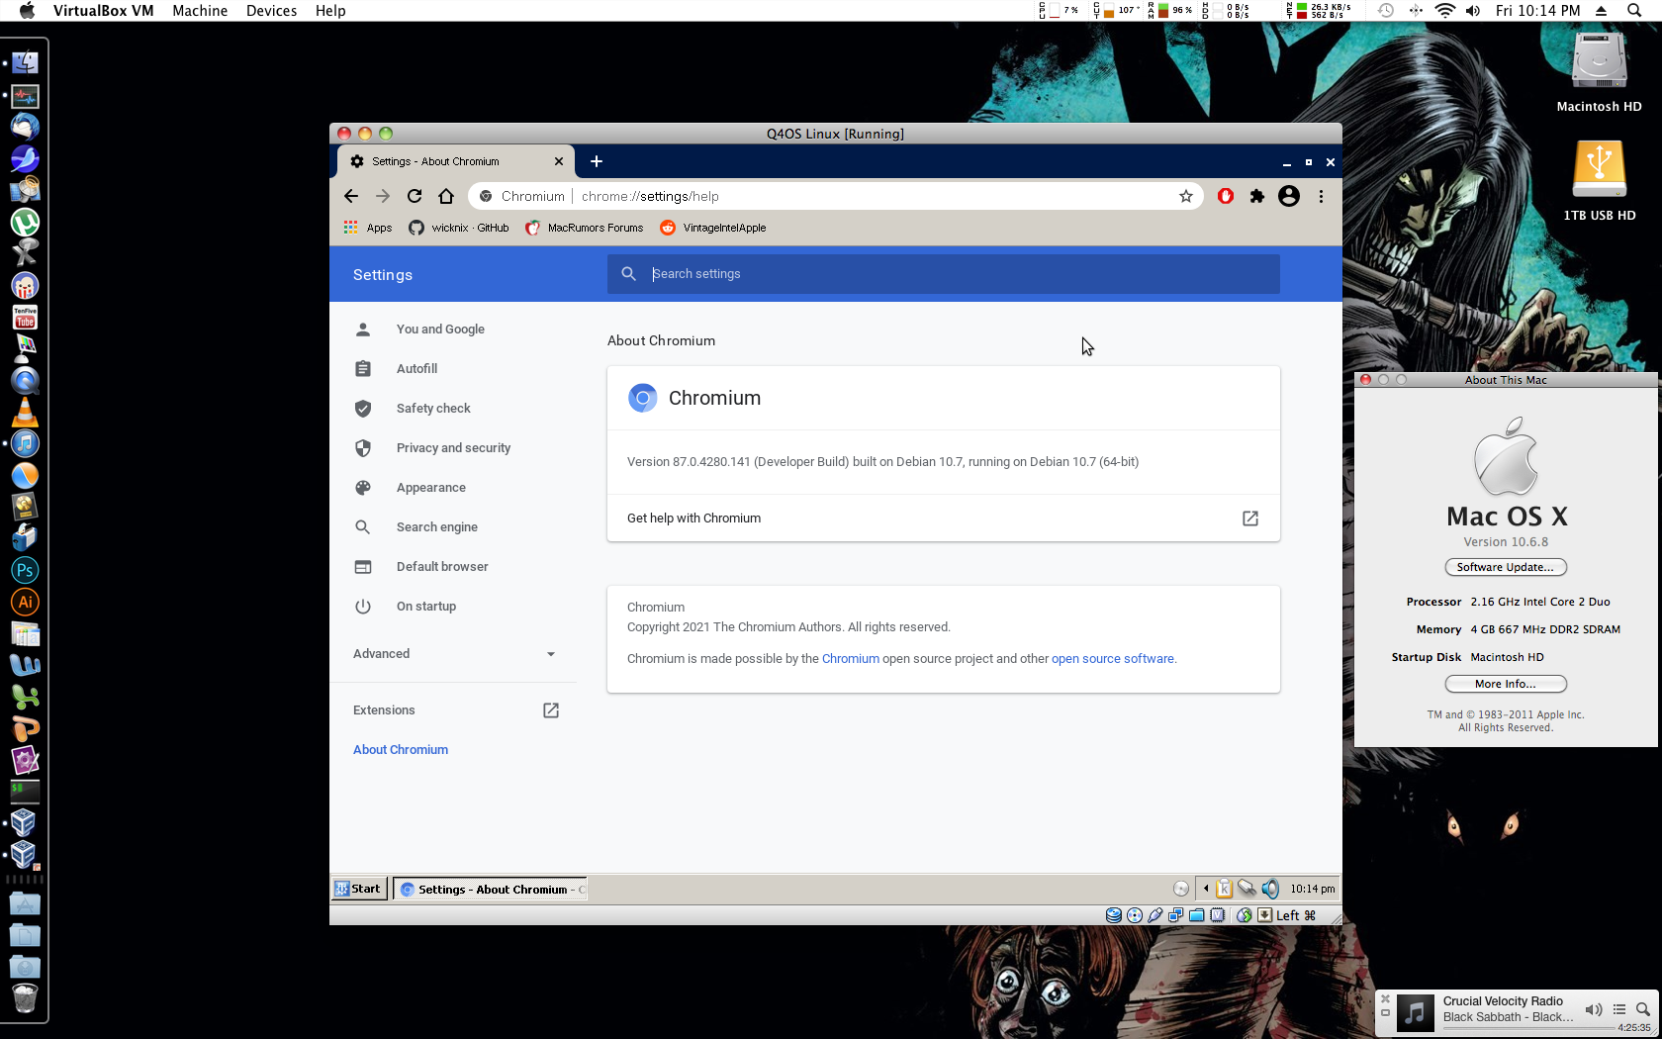Launch Illustrator from the Dock
The height and width of the screenshot is (1039, 1662).
(x=25, y=602)
